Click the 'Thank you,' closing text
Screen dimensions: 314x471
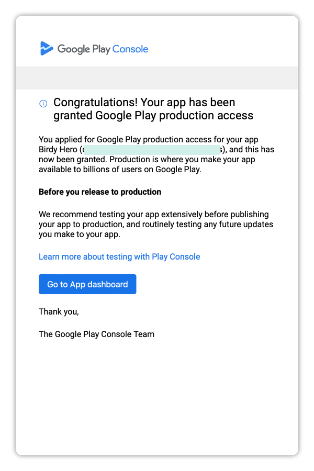click(59, 312)
